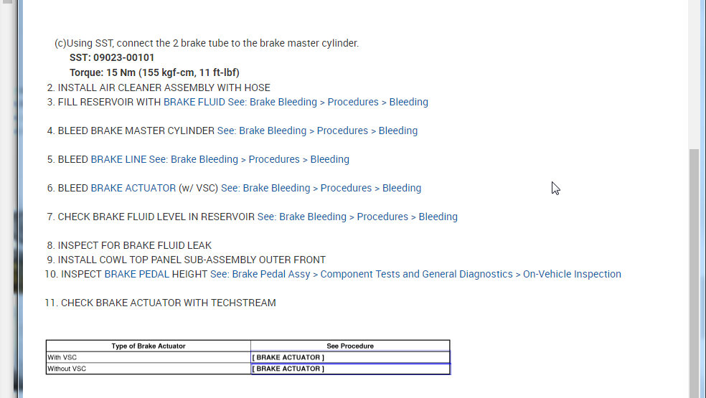This screenshot has height=398, width=706.
Task: Click Brake Bleeding link after '(w/ VSC)'
Action: [321, 188]
